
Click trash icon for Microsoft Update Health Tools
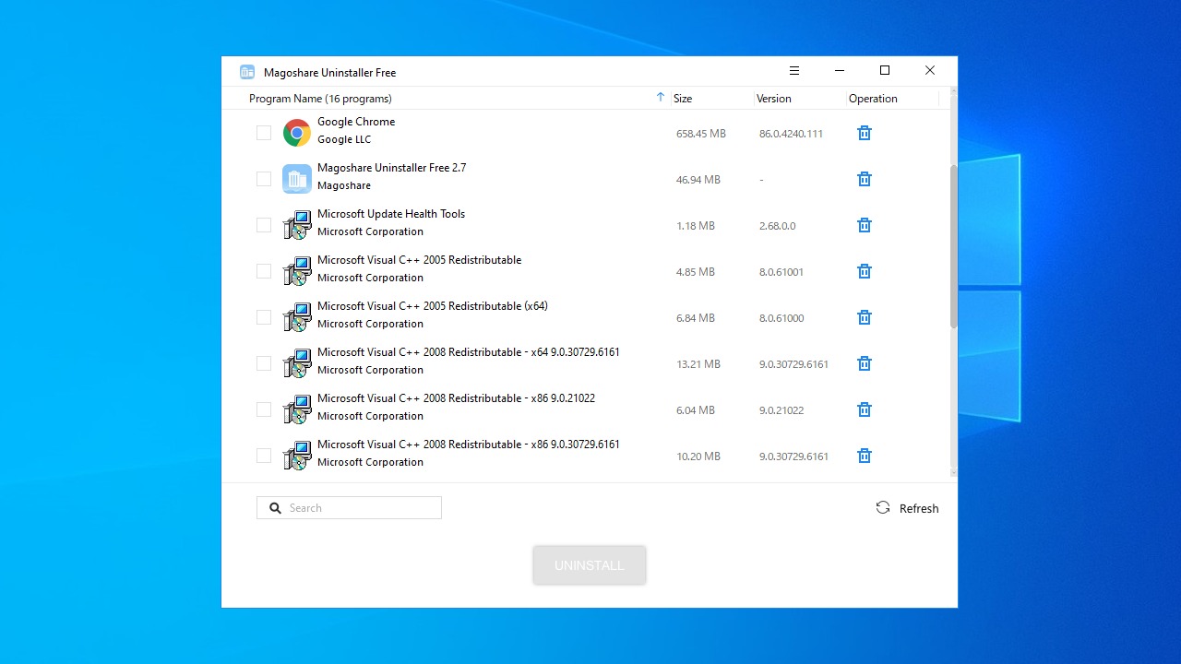pyautogui.click(x=865, y=226)
